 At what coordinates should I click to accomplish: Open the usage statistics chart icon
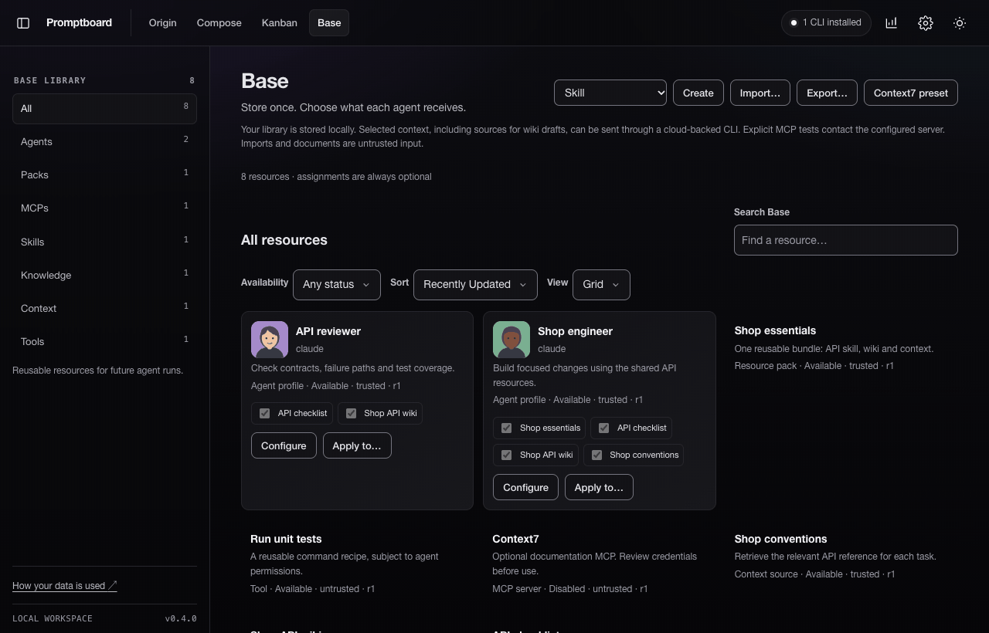(x=891, y=23)
